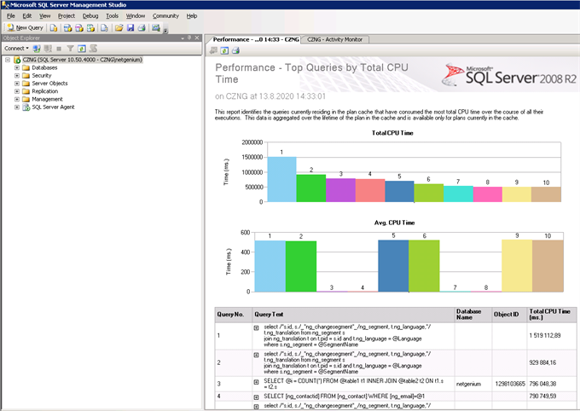Expand the Server Objects folder

(17, 84)
